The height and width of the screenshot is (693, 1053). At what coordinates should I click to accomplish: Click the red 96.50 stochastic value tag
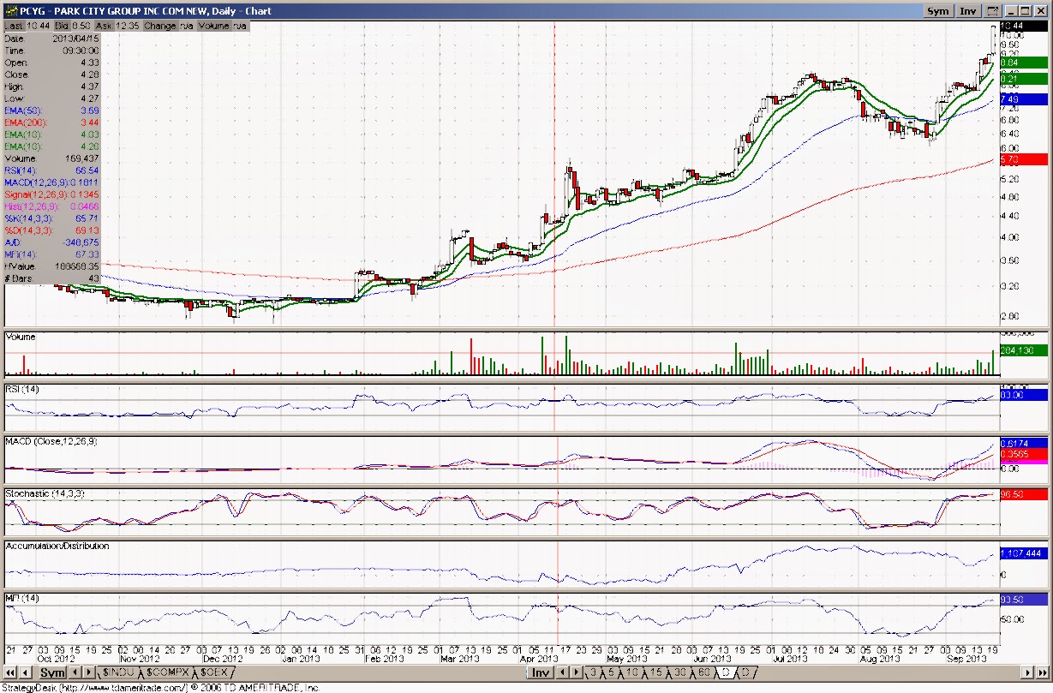(1023, 494)
